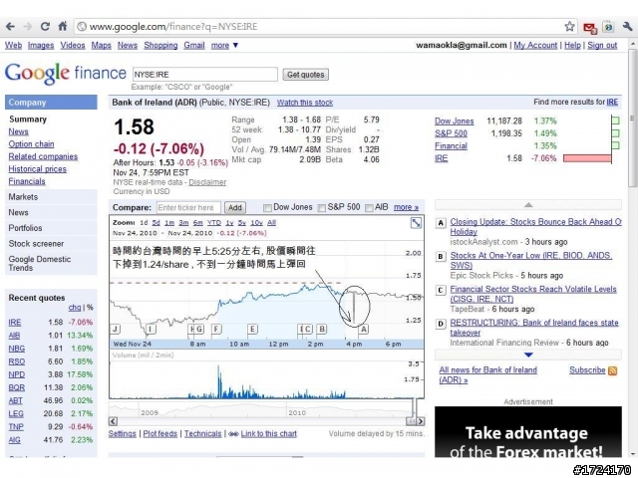
Task: Open the Historical prices link
Action: click(38, 169)
